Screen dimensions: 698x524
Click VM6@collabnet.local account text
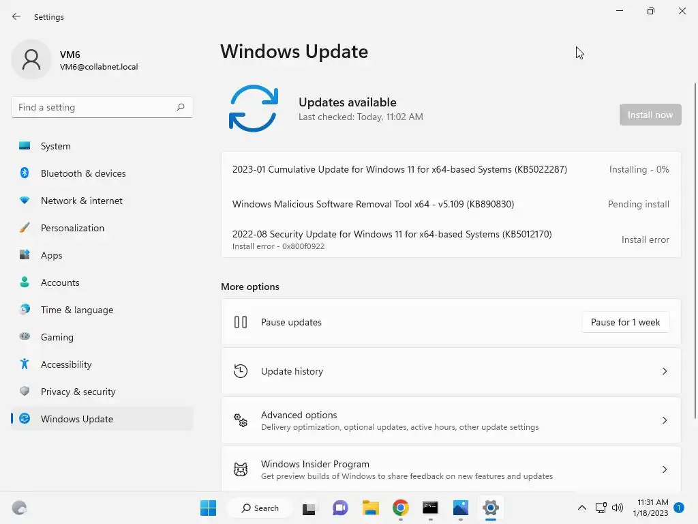click(x=99, y=67)
